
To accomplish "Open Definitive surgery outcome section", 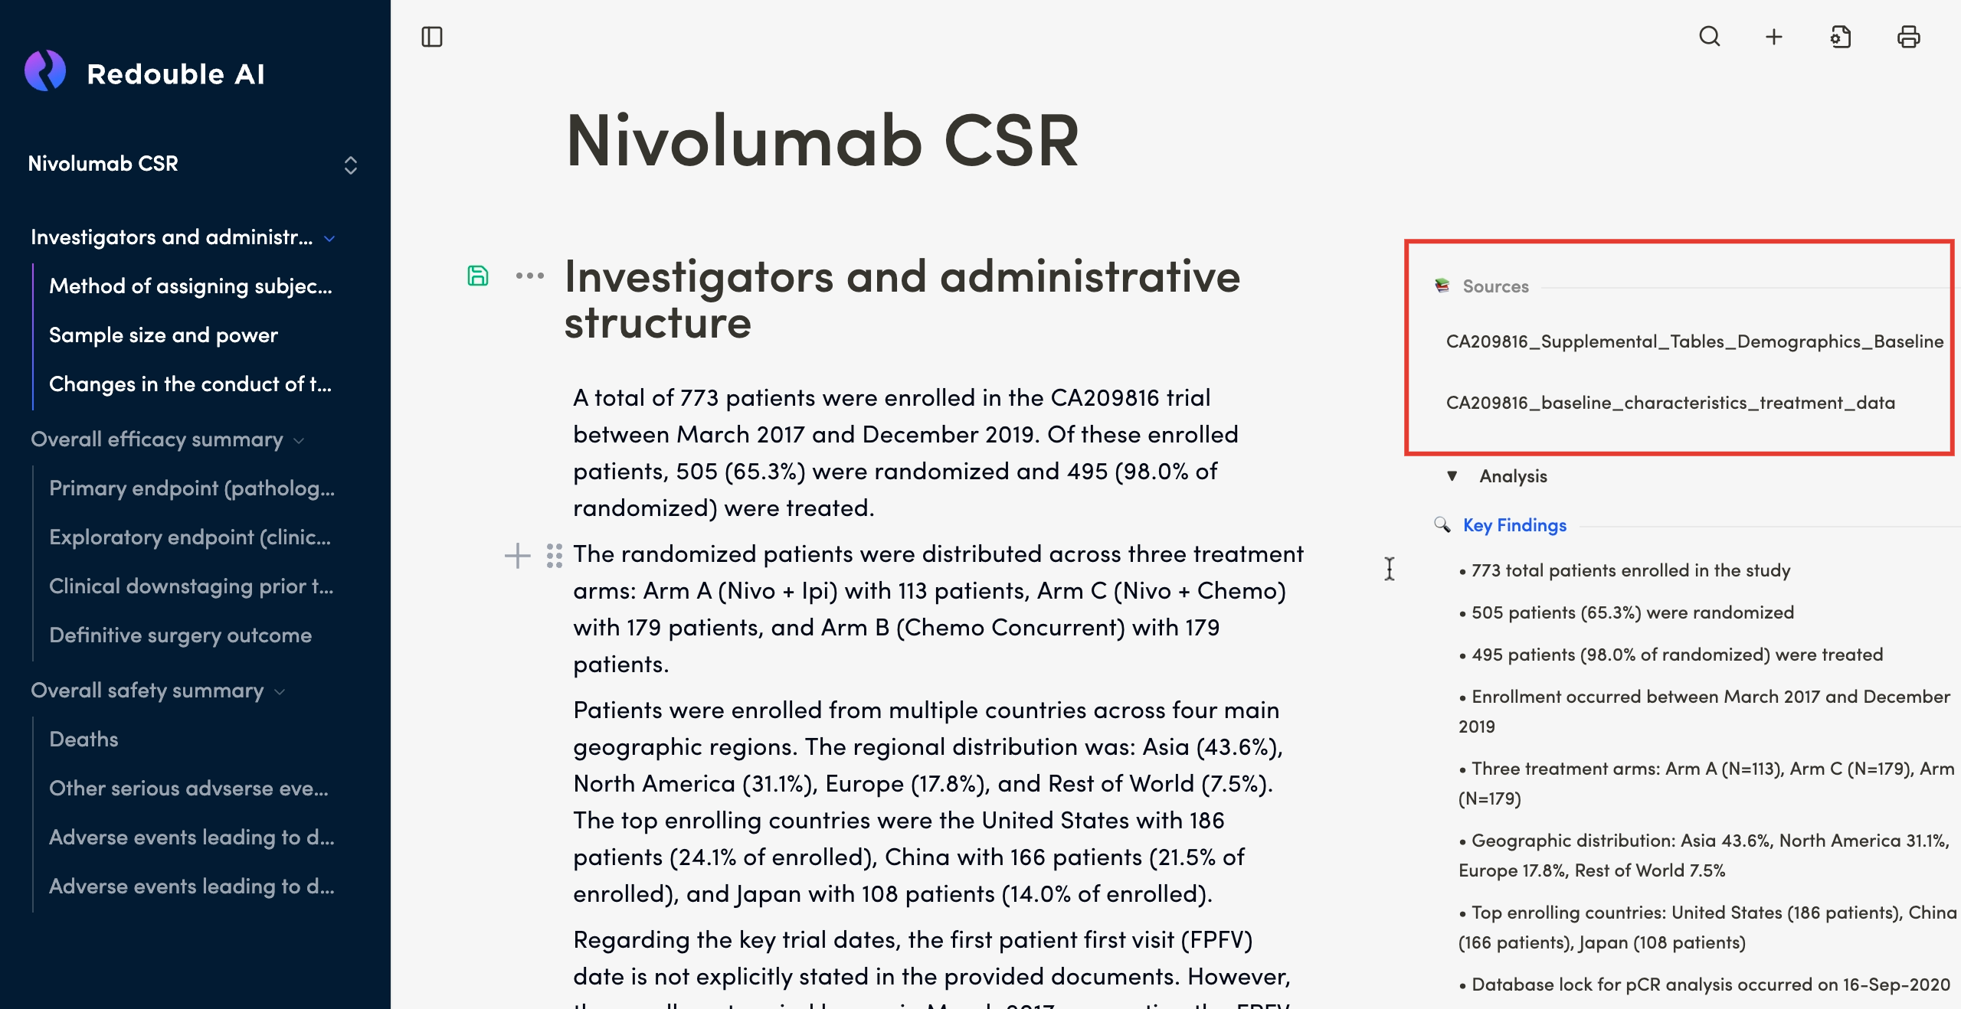I will (x=180, y=635).
